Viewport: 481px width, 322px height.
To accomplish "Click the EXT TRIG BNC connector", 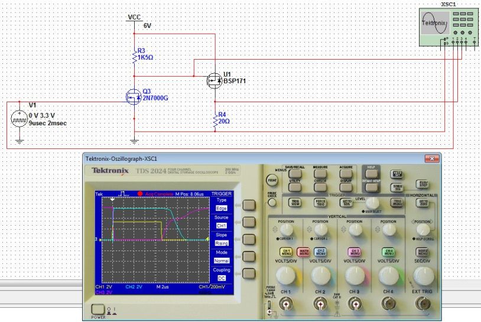I will (422, 304).
